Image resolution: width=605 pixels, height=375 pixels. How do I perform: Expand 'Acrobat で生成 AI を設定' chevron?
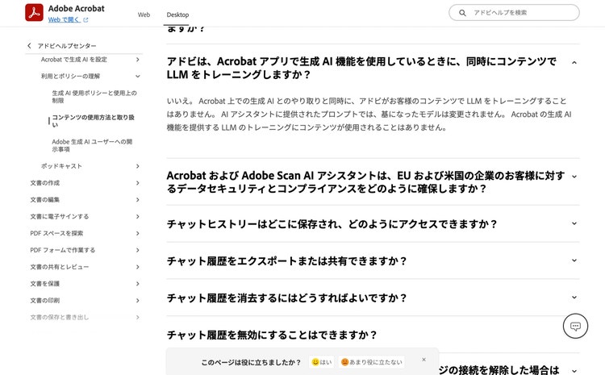pos(138,60)
